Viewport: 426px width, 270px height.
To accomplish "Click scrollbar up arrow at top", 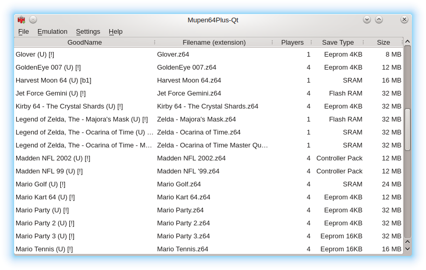I will pyautogui.click(x=407, y=42).
